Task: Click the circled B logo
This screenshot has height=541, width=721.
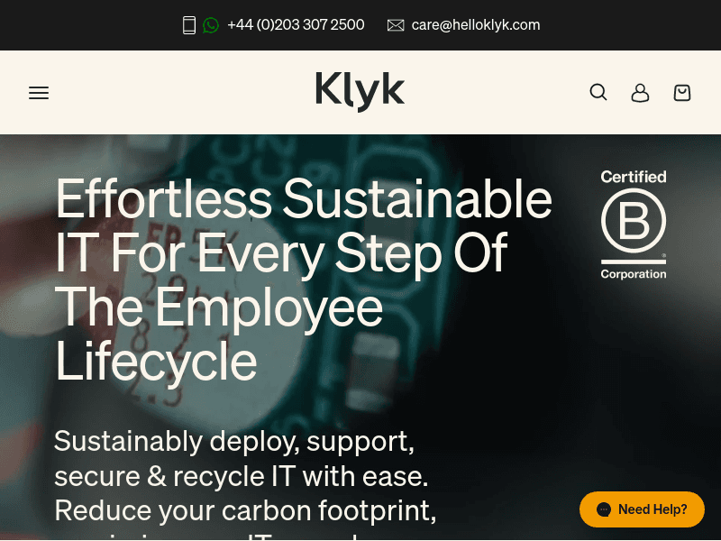Action: 634,220
